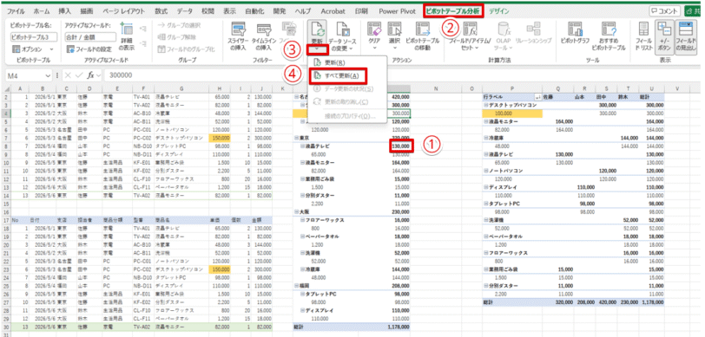Open the Acrobat tab

click(x=333, y=11)
